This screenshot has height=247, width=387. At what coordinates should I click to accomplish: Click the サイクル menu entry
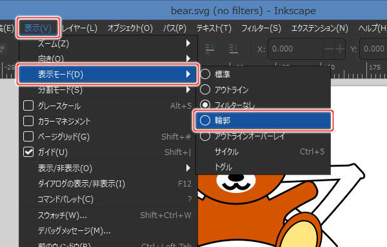[x=263, y=152]
